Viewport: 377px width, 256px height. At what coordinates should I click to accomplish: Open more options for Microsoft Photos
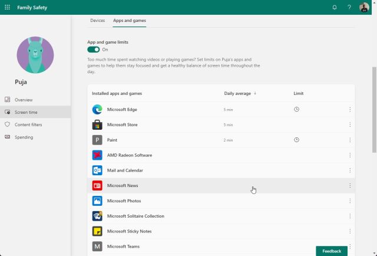click(350, 201)
